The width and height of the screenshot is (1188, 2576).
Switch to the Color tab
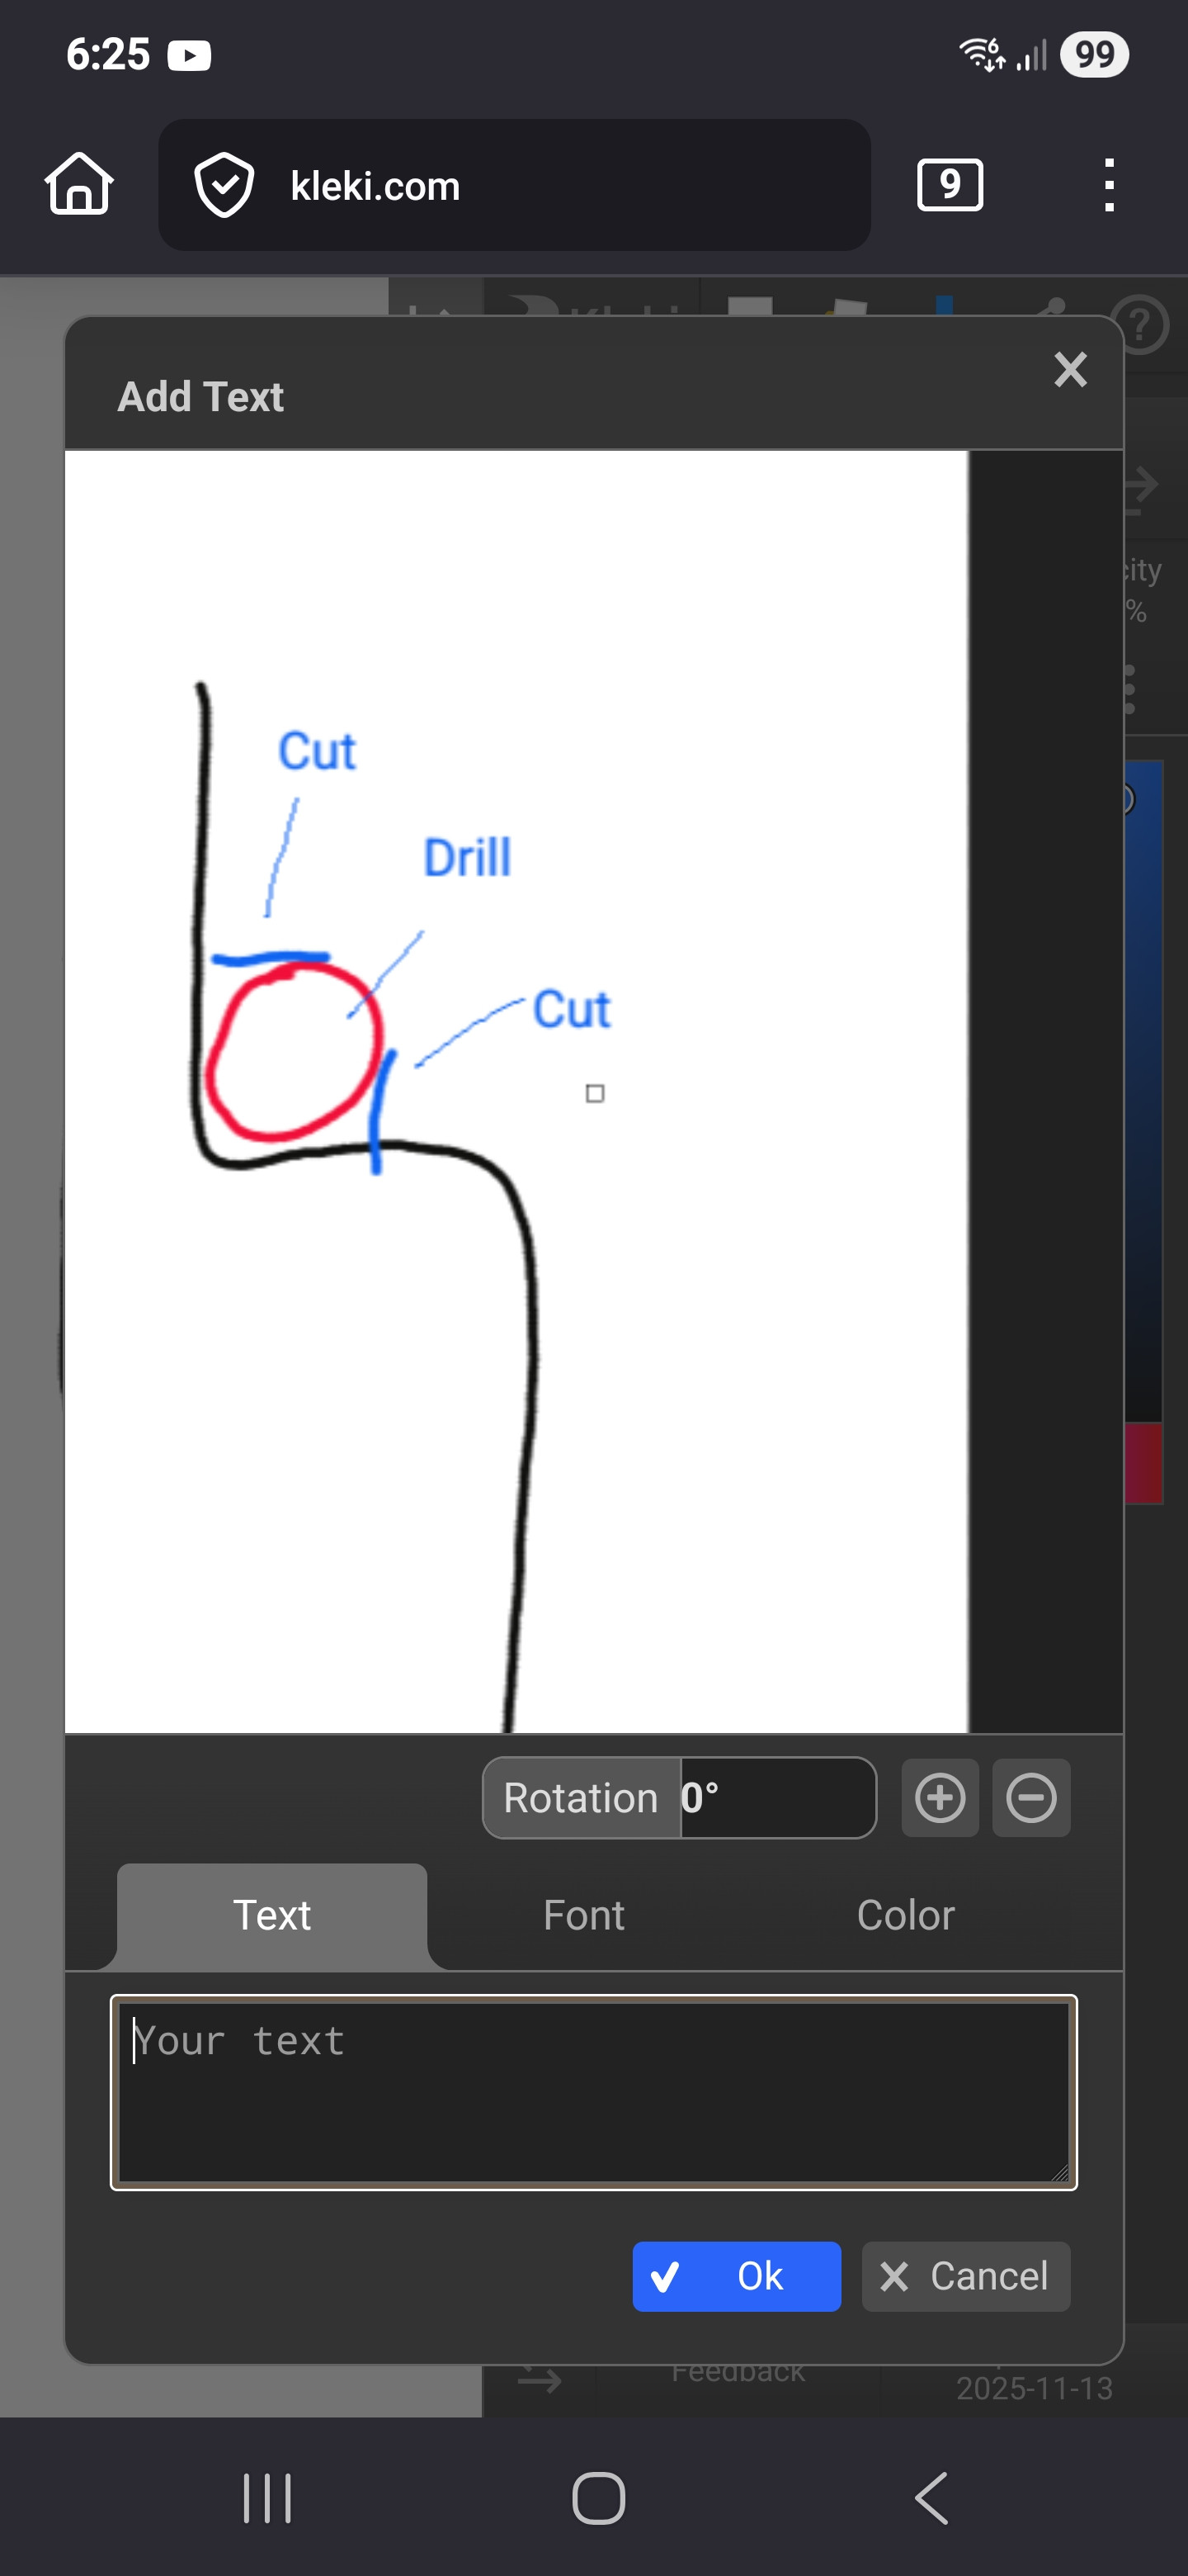(x=905, y=1915)
